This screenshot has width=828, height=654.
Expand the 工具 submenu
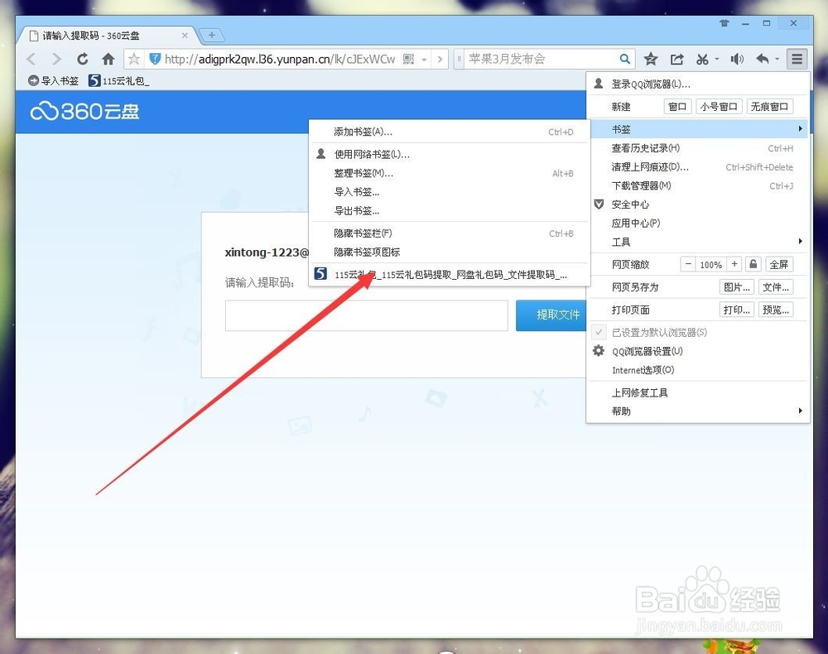(x=621, y=242)
